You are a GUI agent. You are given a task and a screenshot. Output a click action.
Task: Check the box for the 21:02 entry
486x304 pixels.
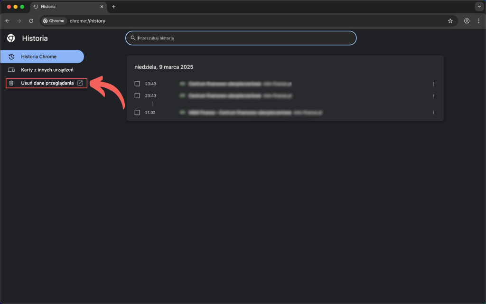137,113
